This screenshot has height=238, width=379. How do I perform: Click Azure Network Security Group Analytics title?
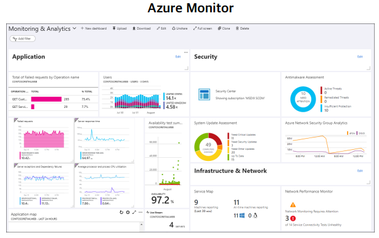[316, 123]
